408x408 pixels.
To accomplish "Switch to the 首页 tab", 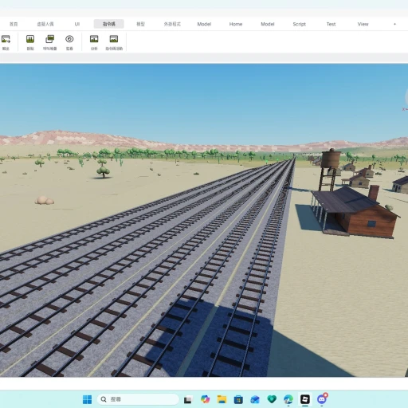I will [x=14, y=24].
